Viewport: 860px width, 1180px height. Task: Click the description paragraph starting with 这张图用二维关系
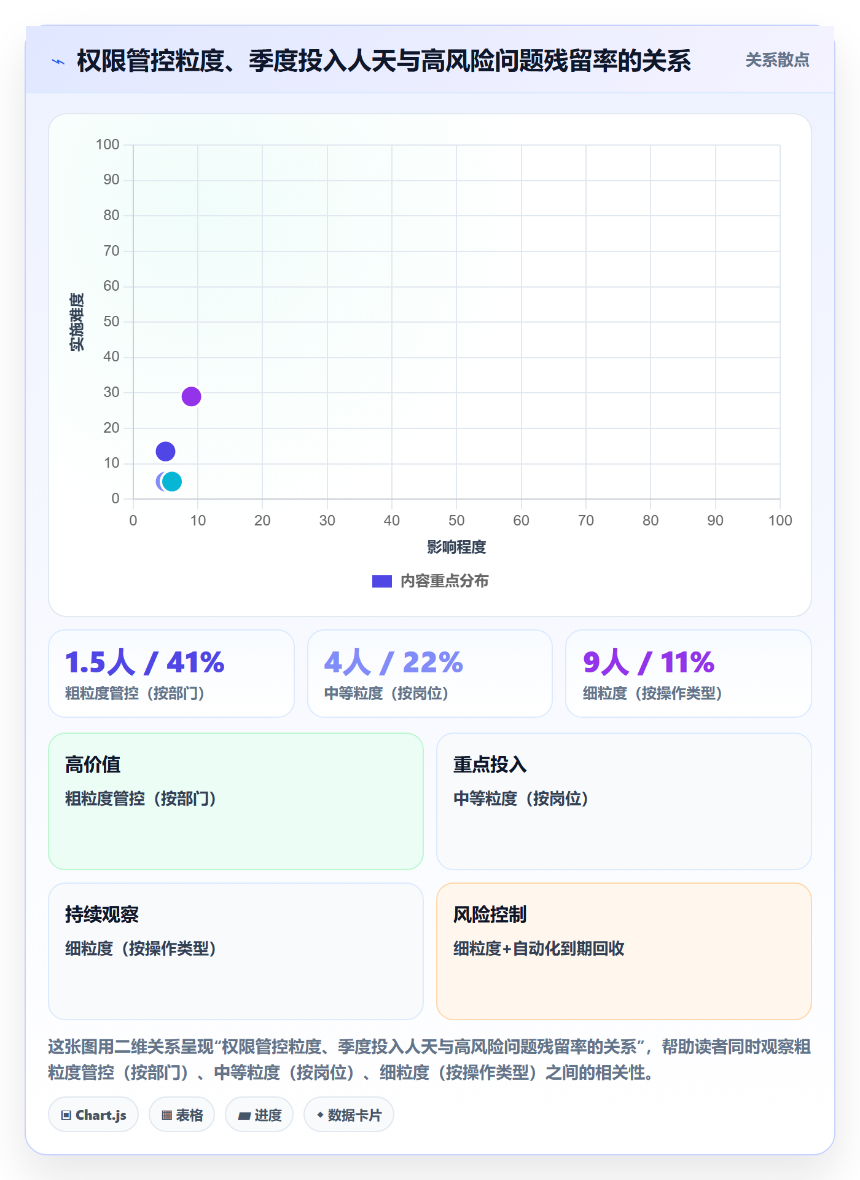(x=429, y=1060)
